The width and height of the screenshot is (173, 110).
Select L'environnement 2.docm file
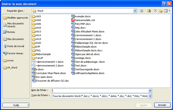click(86, 39)
